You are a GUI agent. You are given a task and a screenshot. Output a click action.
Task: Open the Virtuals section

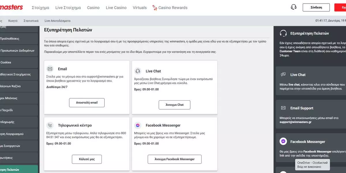tap(140, 8)
